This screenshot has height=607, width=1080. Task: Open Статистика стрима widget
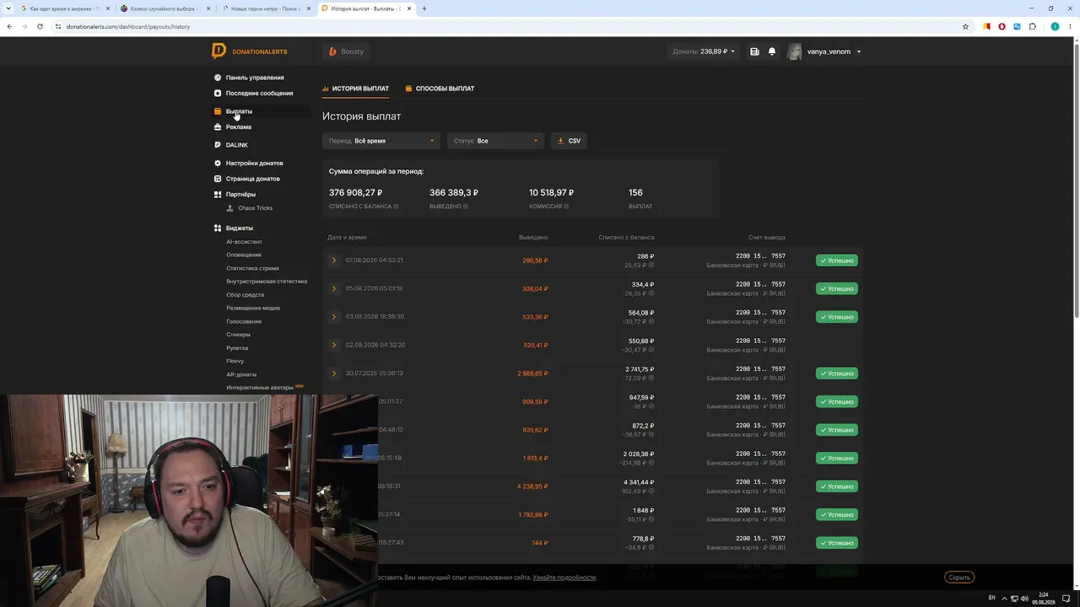click(252, 268)
